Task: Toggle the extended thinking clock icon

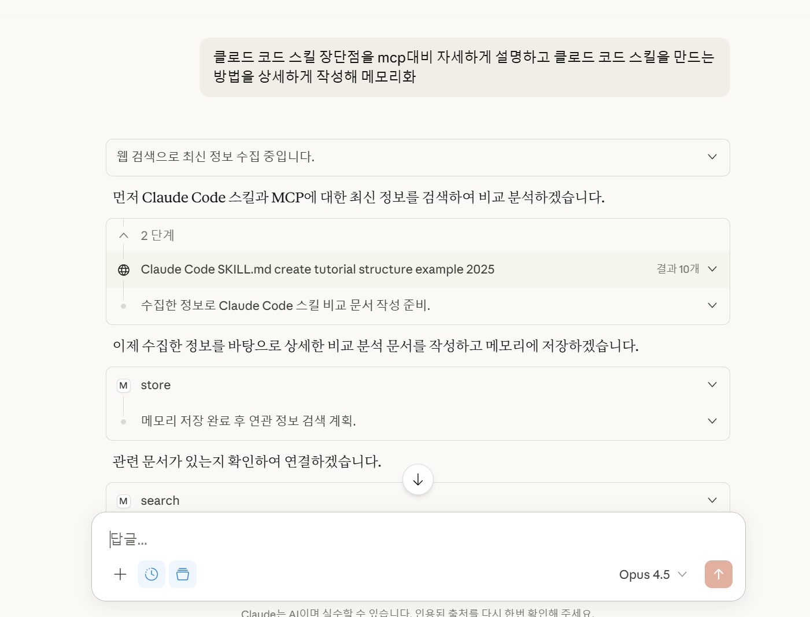Action: click(151, 574)
